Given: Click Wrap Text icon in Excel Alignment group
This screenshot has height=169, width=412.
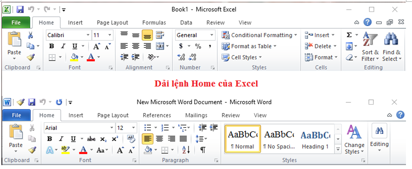Looking at the screenshot, I should 160,35.
